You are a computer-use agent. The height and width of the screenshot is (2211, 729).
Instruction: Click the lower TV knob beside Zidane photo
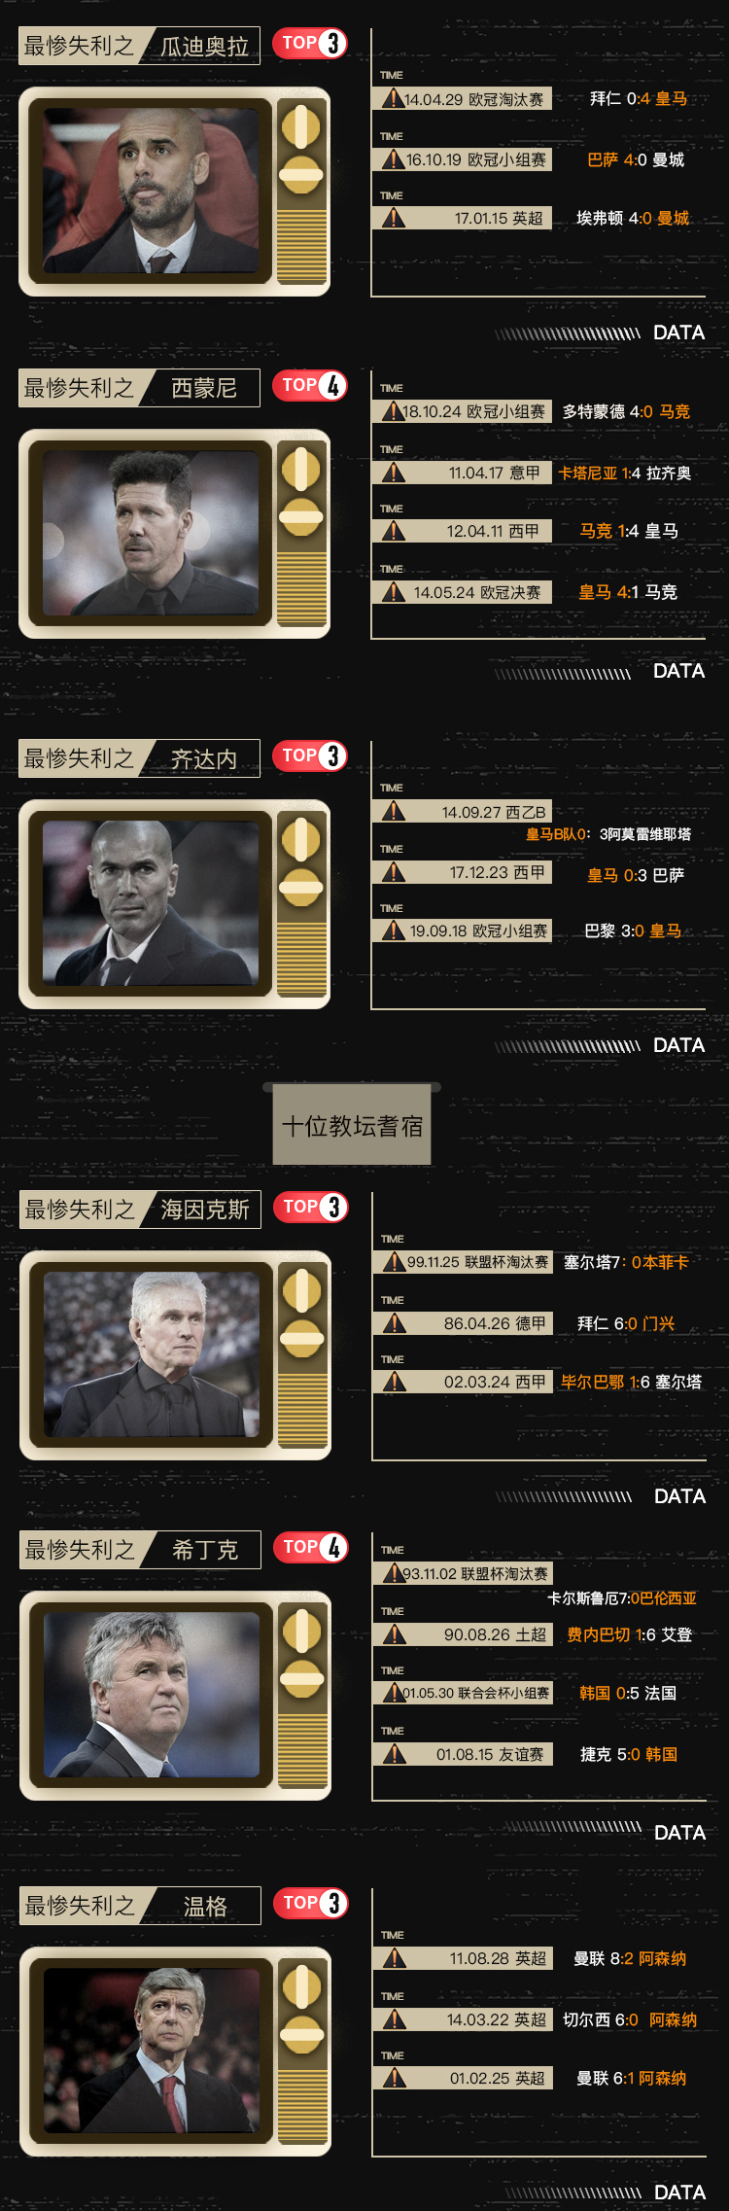point(301,887)
